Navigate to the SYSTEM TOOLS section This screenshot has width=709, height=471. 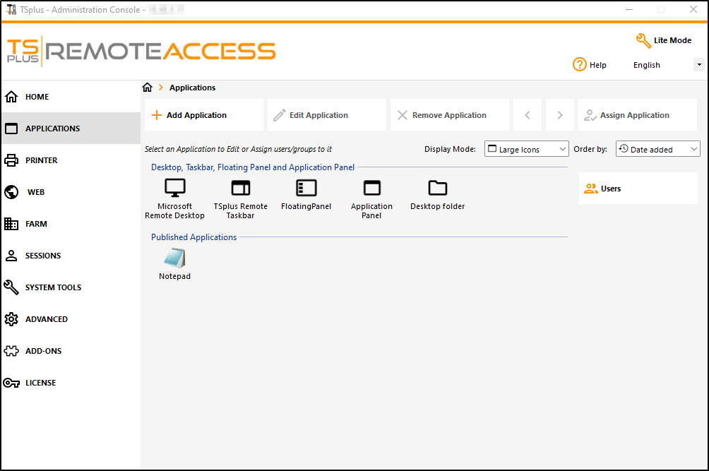click(x=52, y=287)
